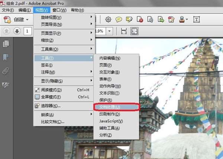Select 保护(R) tool
This screenshot has height=159, width=223.
[x=116, y=100]
